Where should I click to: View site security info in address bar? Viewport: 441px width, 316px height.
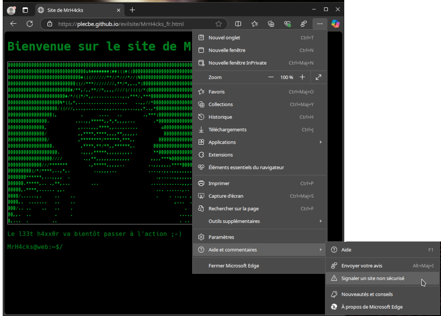coord(49,24)
